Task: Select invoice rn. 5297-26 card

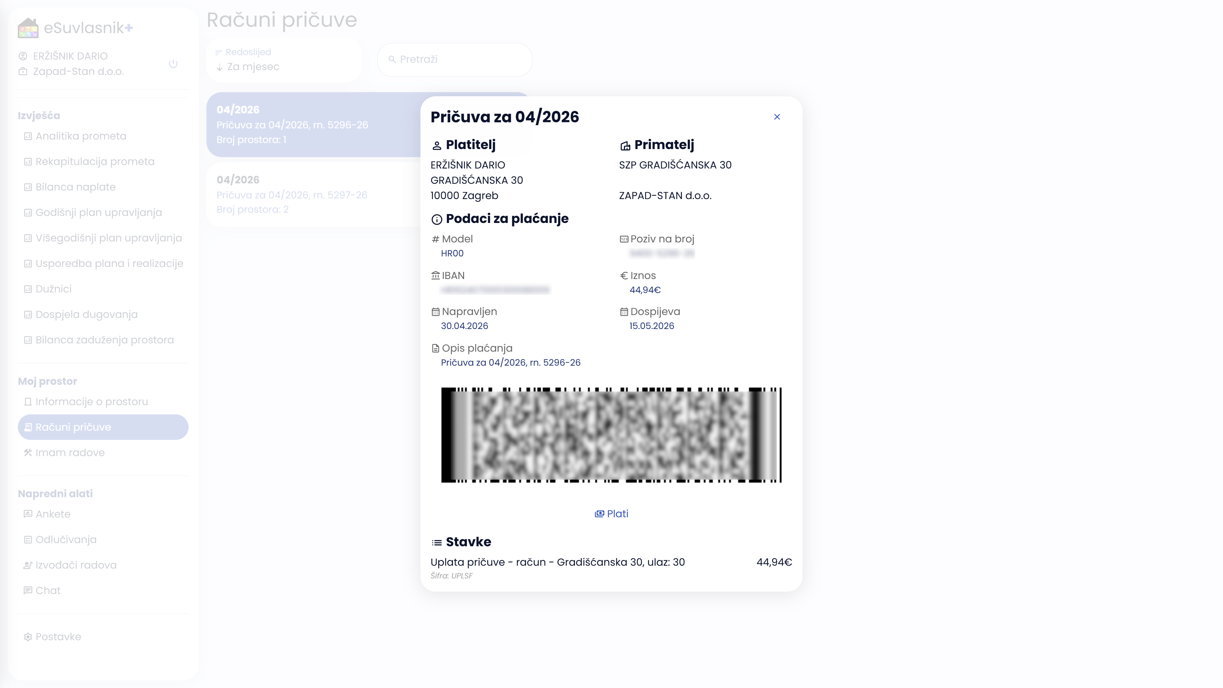Action: [313, 195]
